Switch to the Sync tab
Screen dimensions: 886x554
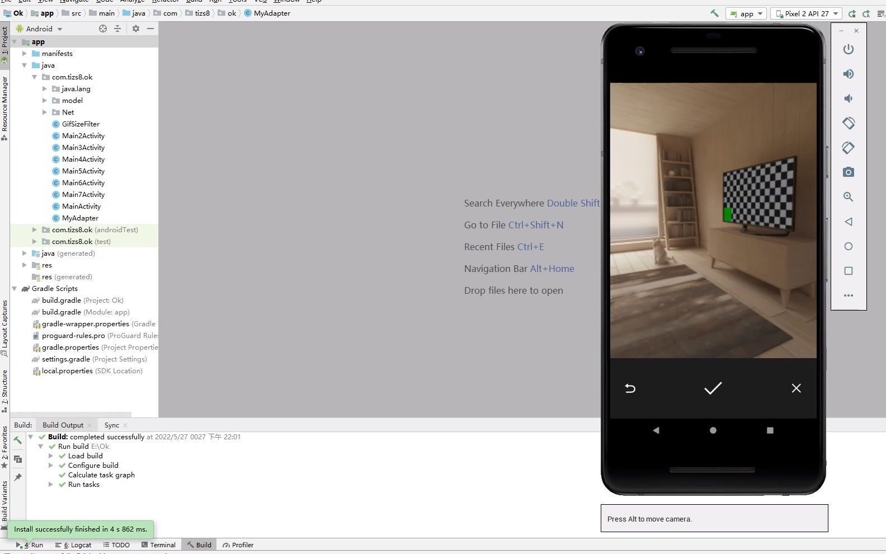[112, 425]
